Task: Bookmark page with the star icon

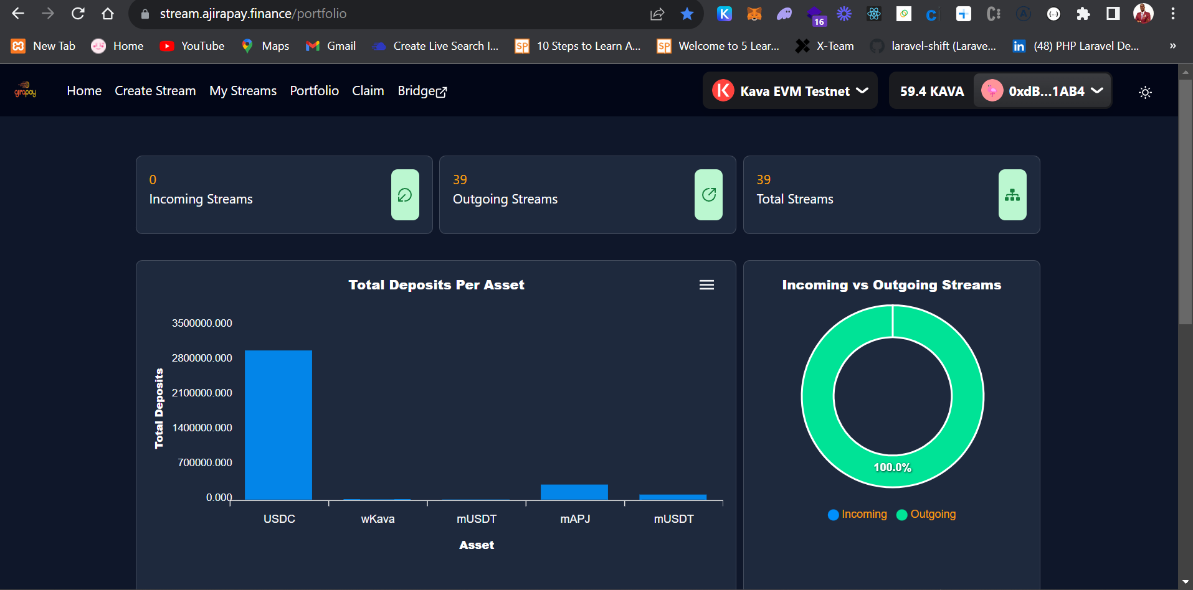Action: point(687,14)
